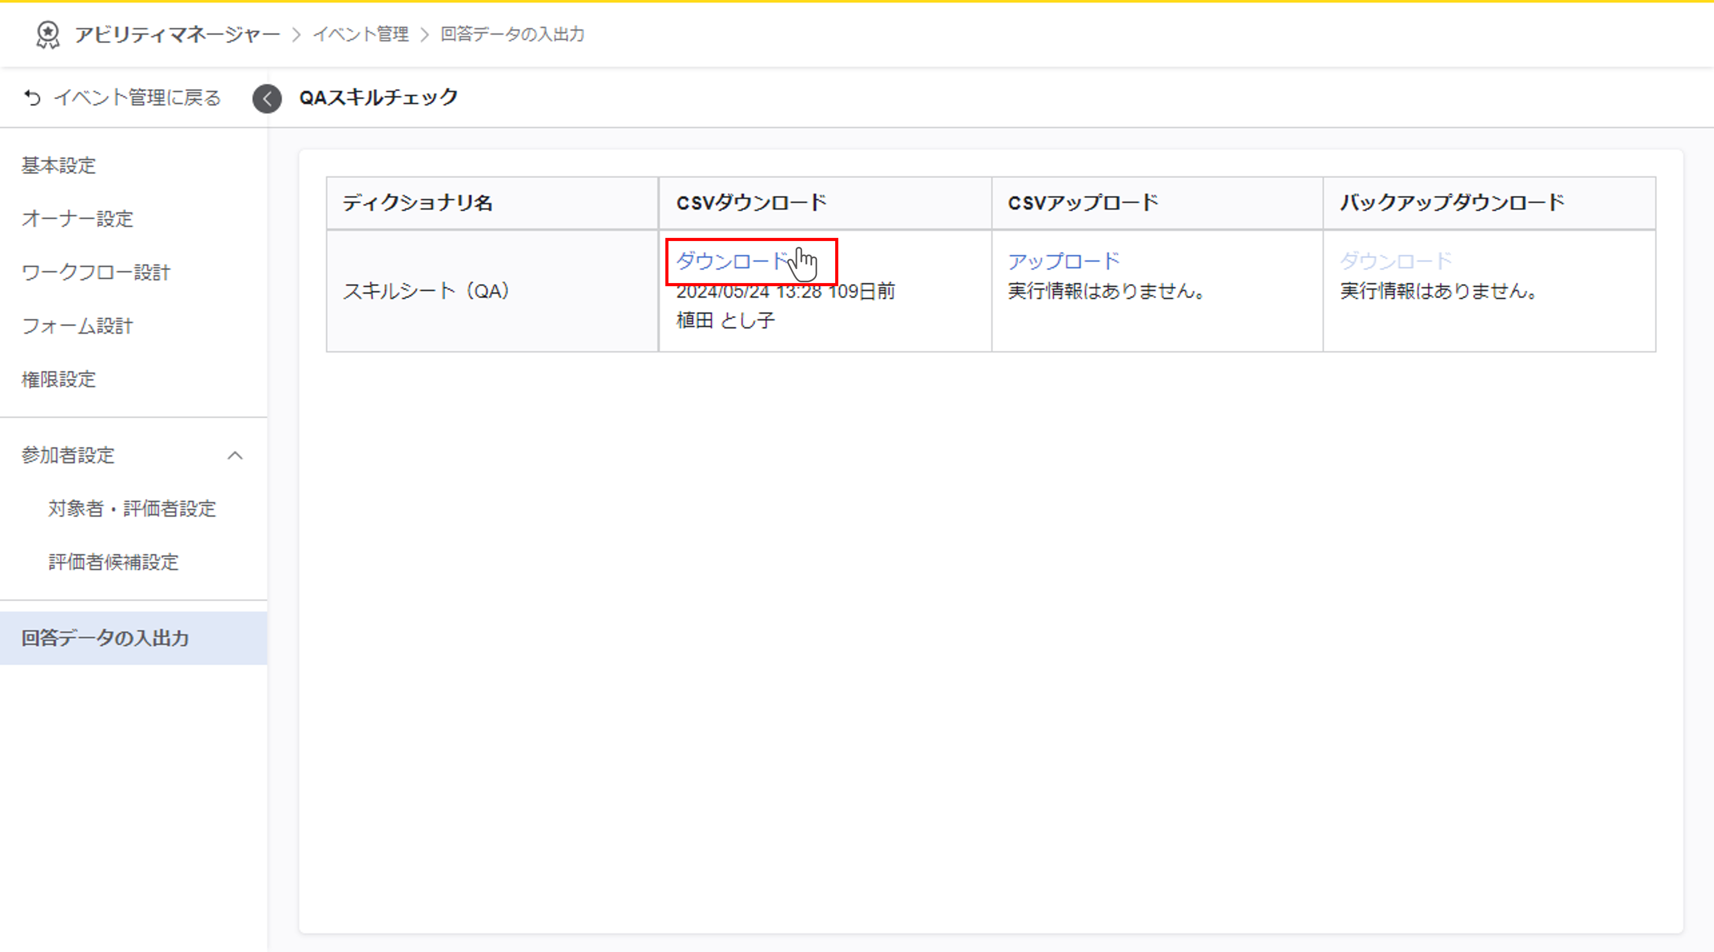Open 基本設定 in sidebar
Viewport: 1714px width, 952px height.
(x=58, y=165)
